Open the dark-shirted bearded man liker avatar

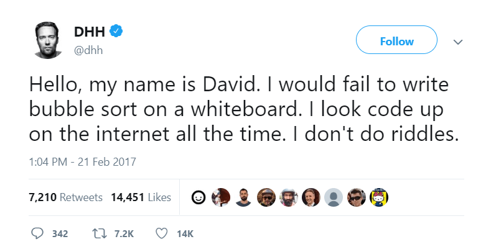coord(243,197)
